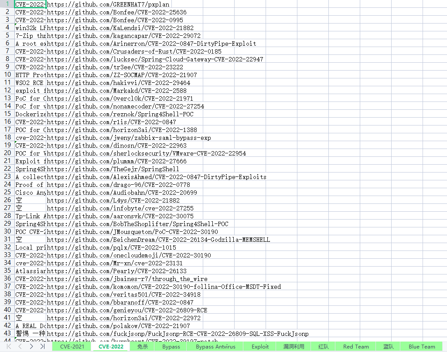Switch to Bypass Antvirus sheet tab
Viewport: 447px width, 352px height.
coord(215,347)
